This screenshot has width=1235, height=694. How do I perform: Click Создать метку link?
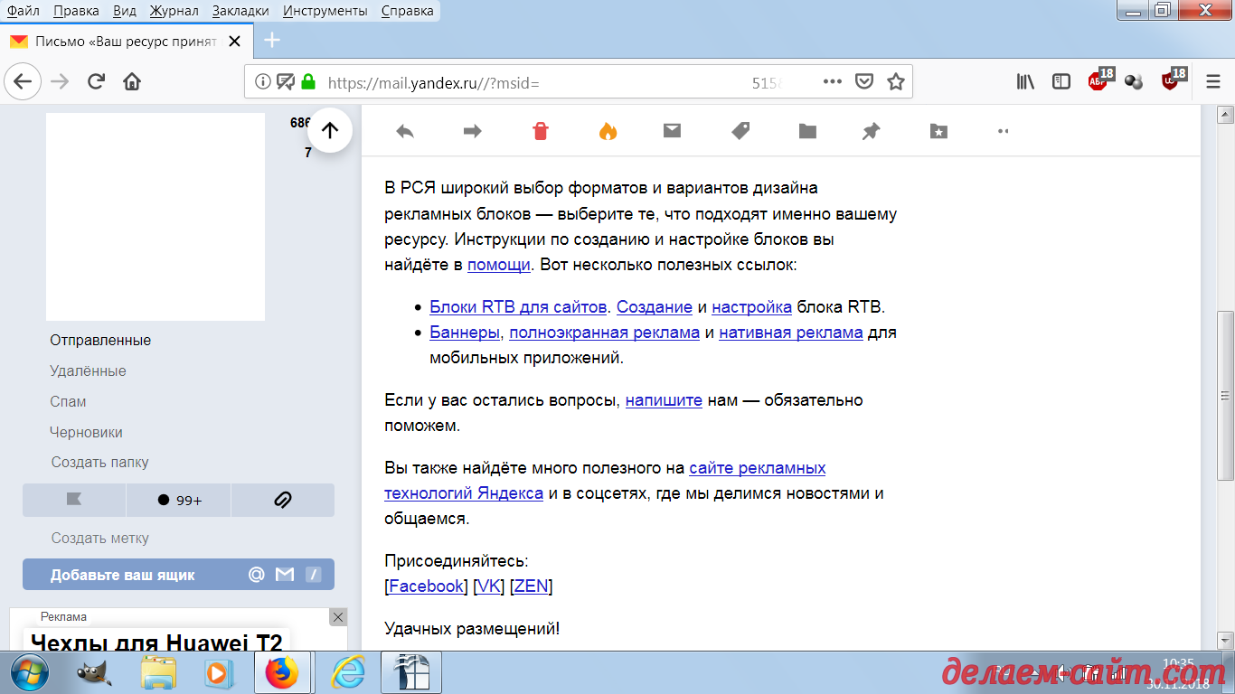pos(99,539)
